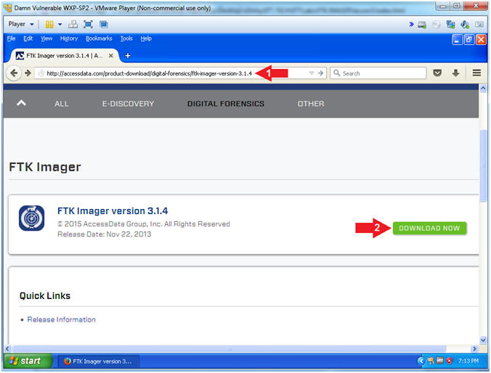Image resolution: width=491 pixels, height=373 pixels.
Task: Open the History menu
Action: click(x=69, y=38)
